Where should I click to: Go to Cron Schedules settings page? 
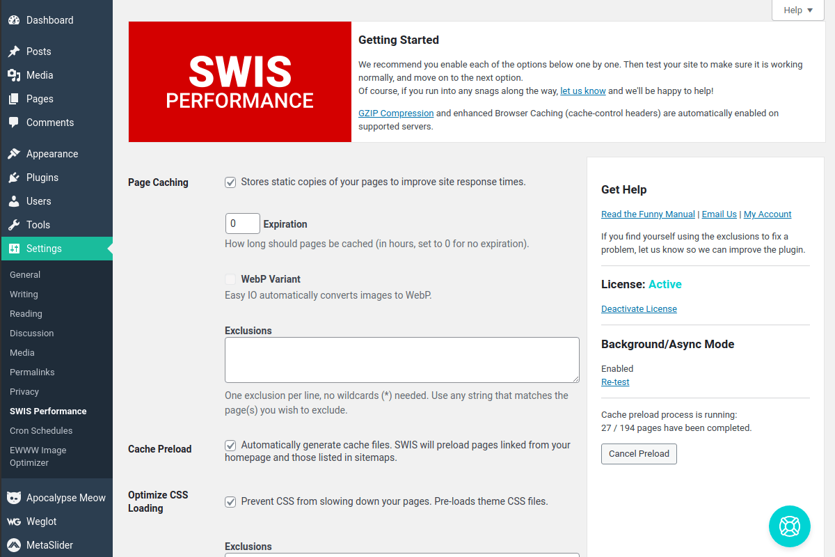pyautogui.click(x=41, y=431)
